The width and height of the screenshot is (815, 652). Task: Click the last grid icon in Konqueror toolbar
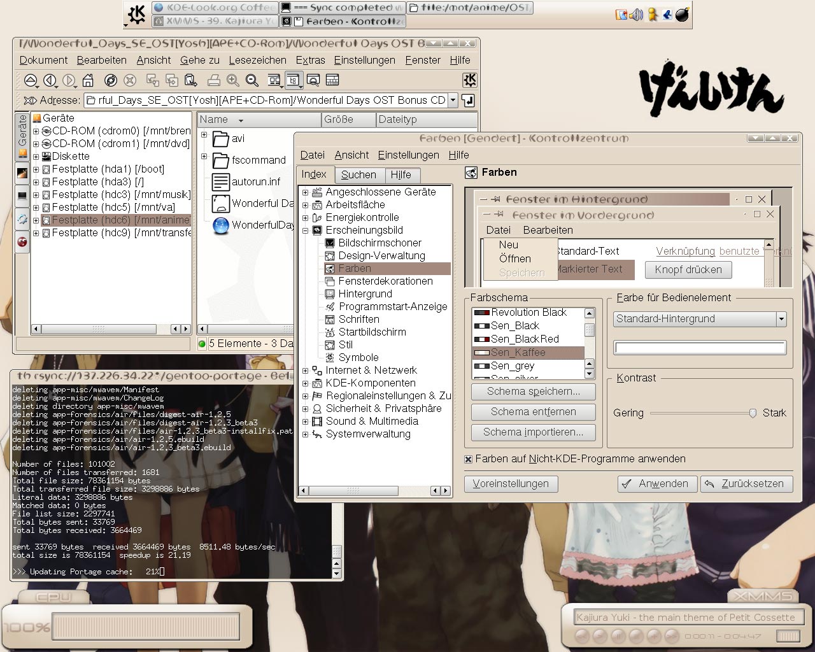332,80
